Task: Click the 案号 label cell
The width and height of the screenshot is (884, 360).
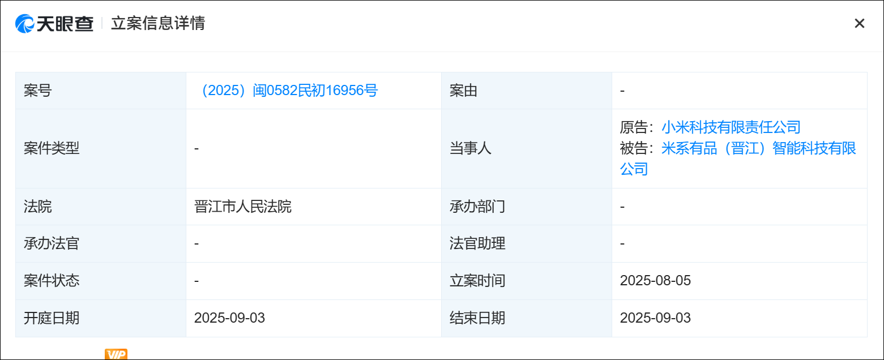Action: pyautogui.click(x=38, y=91)
